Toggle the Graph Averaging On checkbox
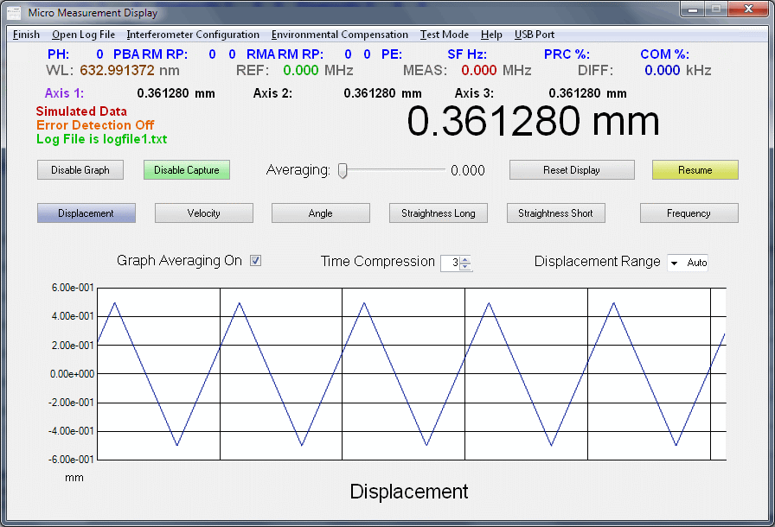The width and height of the screenshot is (775, 527). (255, 261)
